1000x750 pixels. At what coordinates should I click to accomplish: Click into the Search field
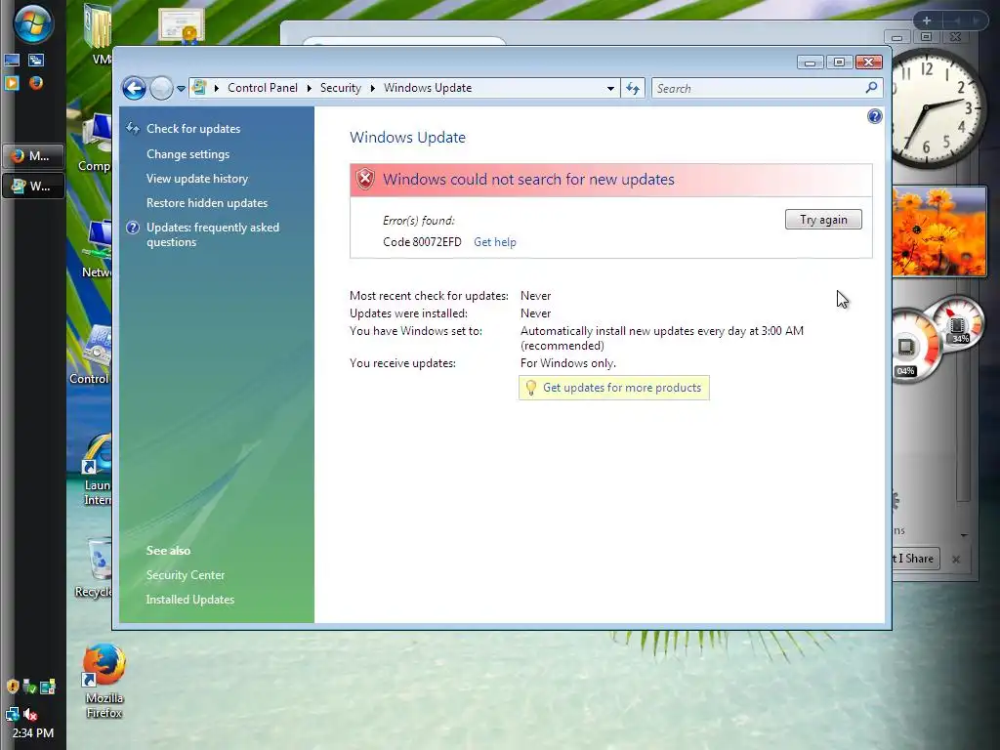[x=767, y=88]
